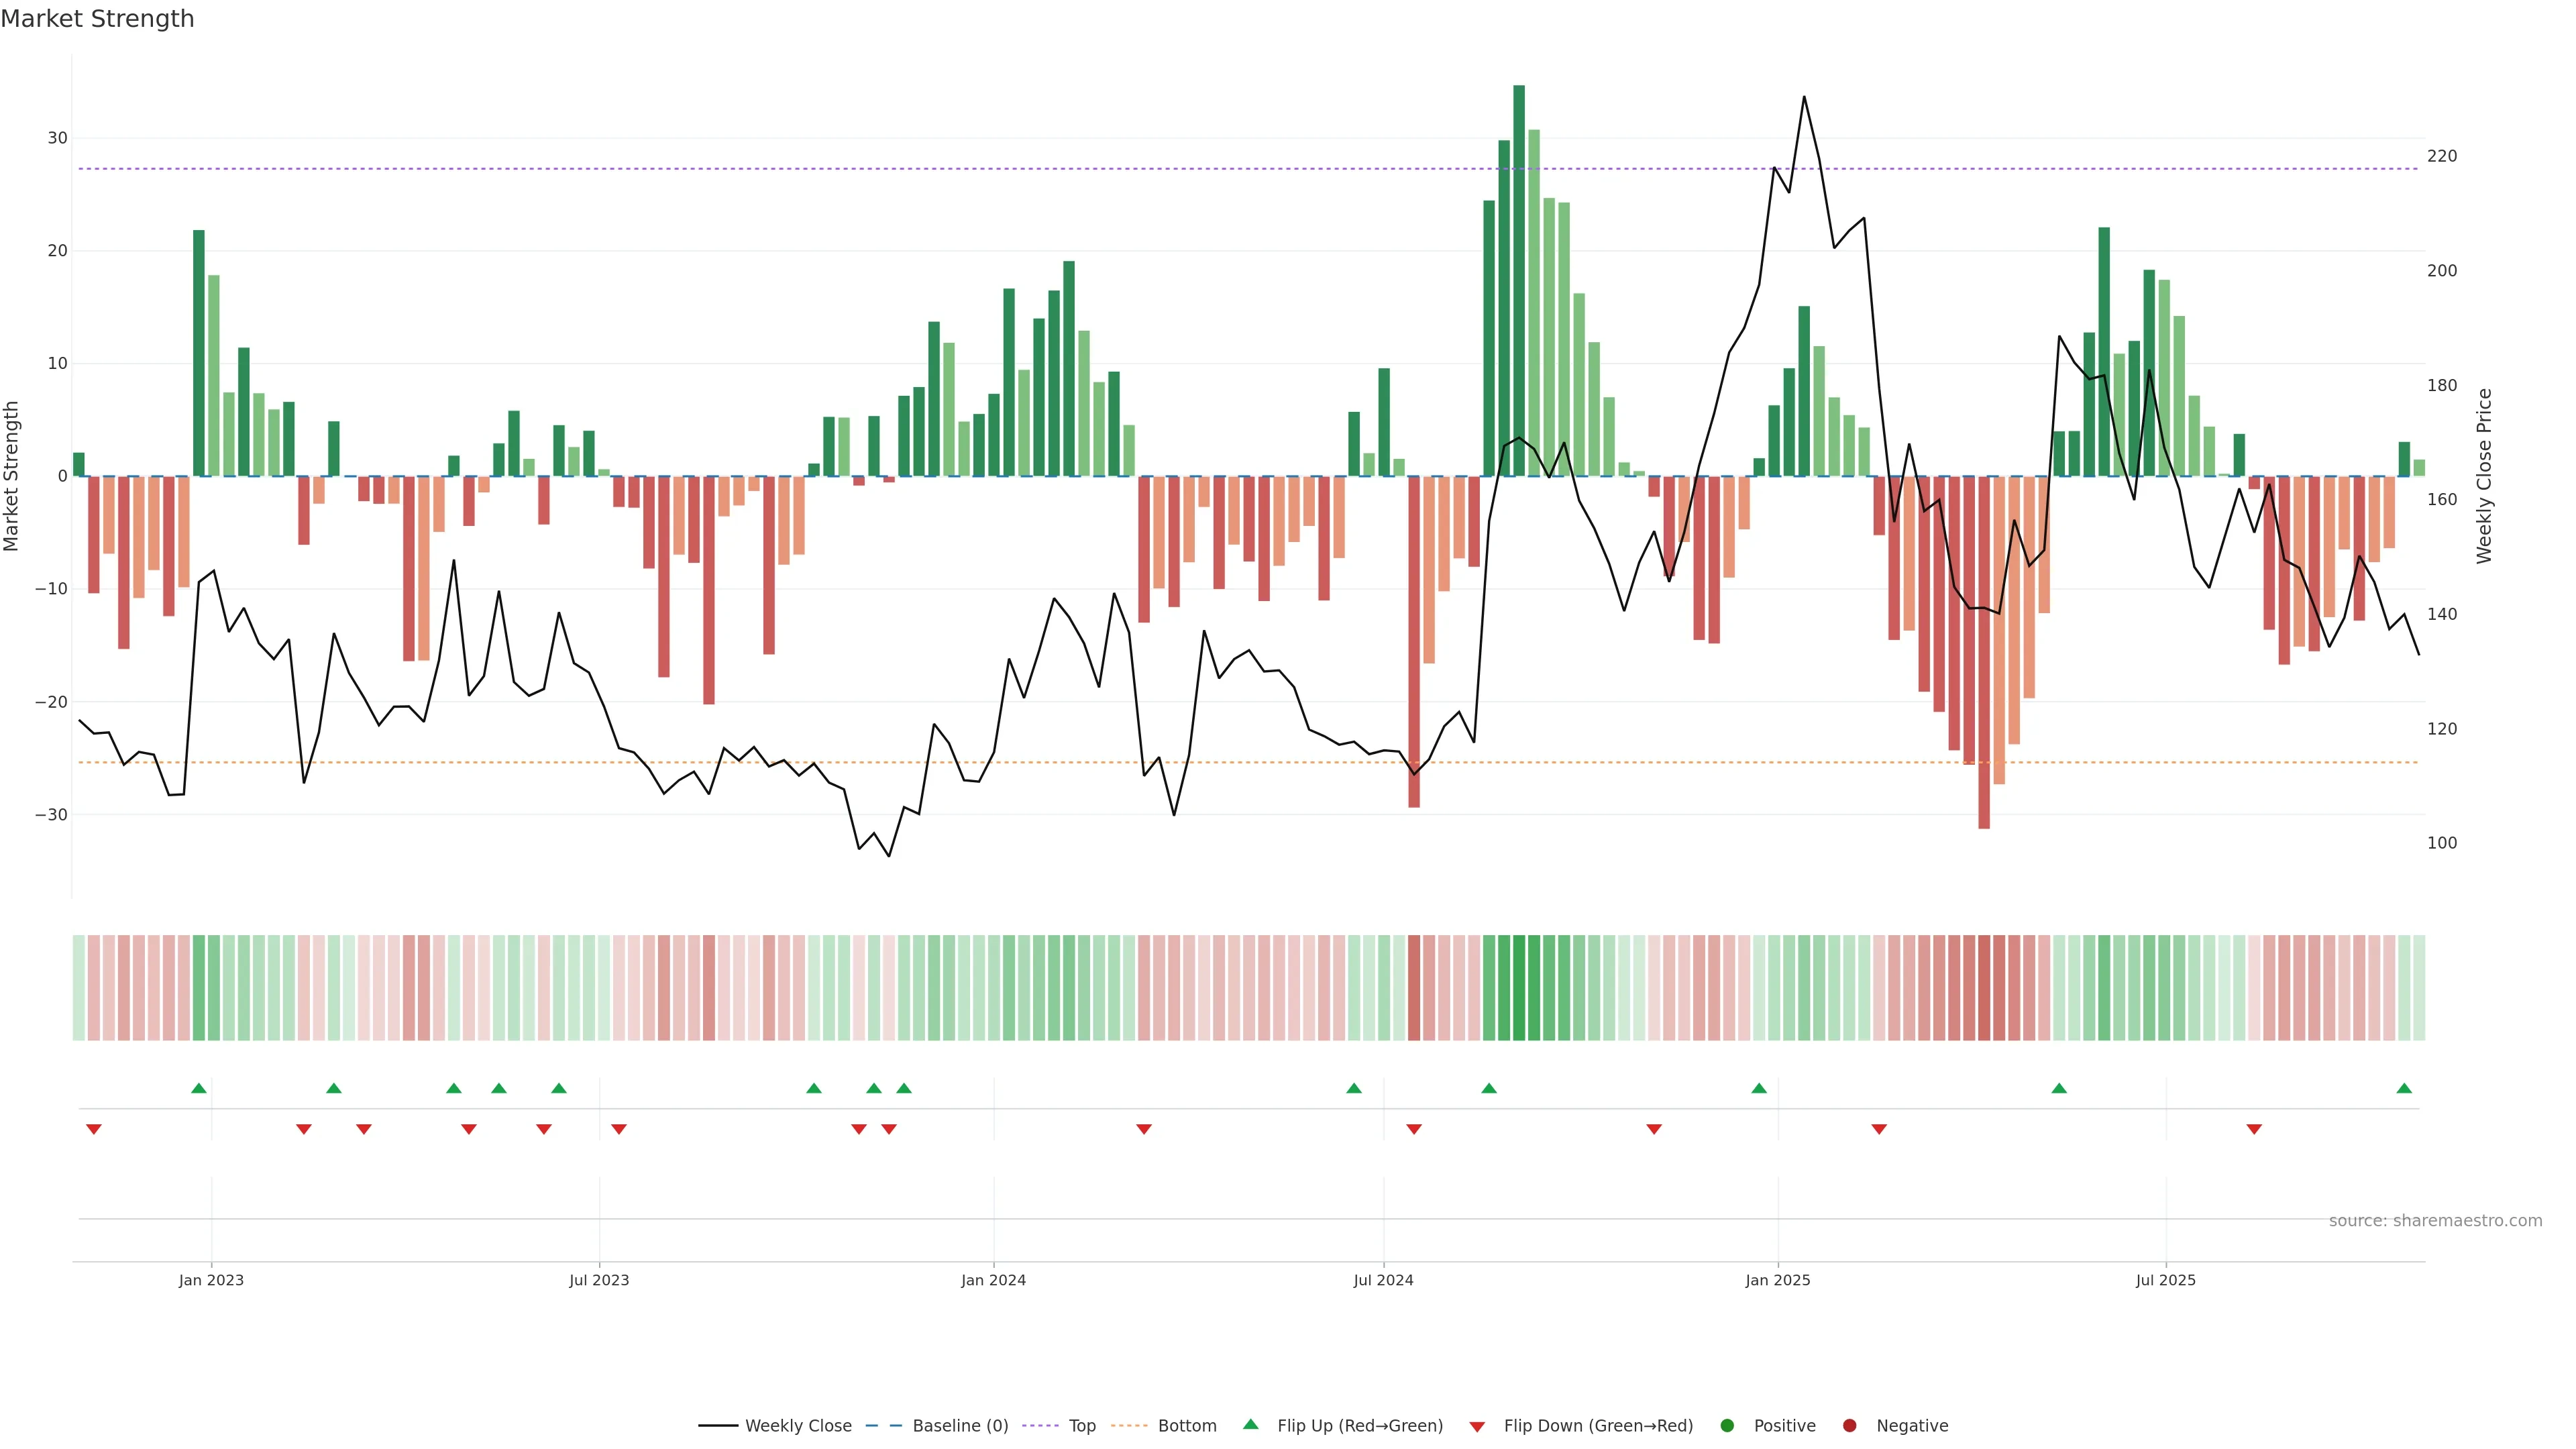This screenshot has width=2576, height=1449.
Task: Click the first red flip-down marker at far left
Action: pyautogui.click(x=94, y=1129)
